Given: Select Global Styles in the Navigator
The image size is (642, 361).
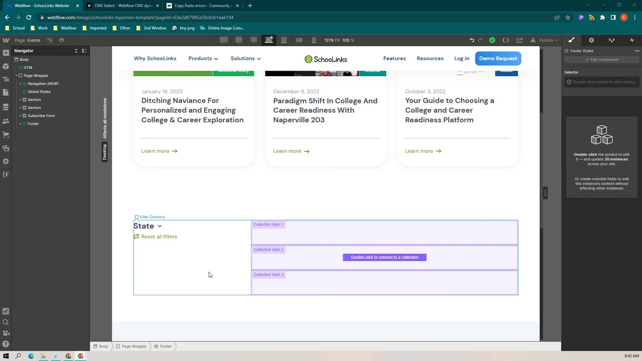Looking at the screenshot, I should tap(39, 92).
